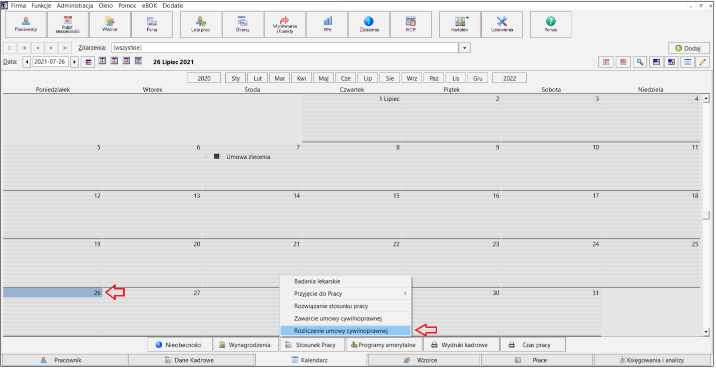The width and height of the screenshot is (716, 371).
Task: Open Ustawienia tools icon
Action: [502, 24]
